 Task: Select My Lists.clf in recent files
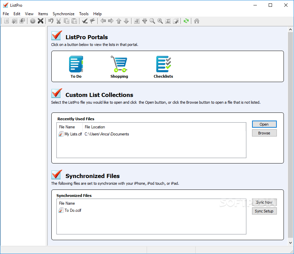coord(70,134)
